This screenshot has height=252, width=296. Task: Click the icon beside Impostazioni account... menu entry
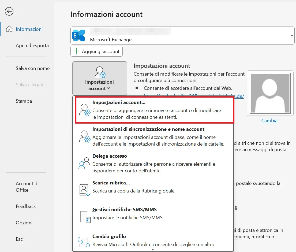click(x=85, y=110)
